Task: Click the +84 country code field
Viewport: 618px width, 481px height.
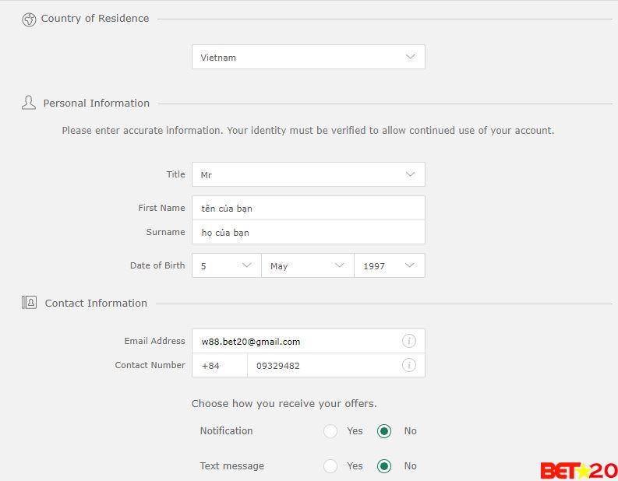Action: 219,365
